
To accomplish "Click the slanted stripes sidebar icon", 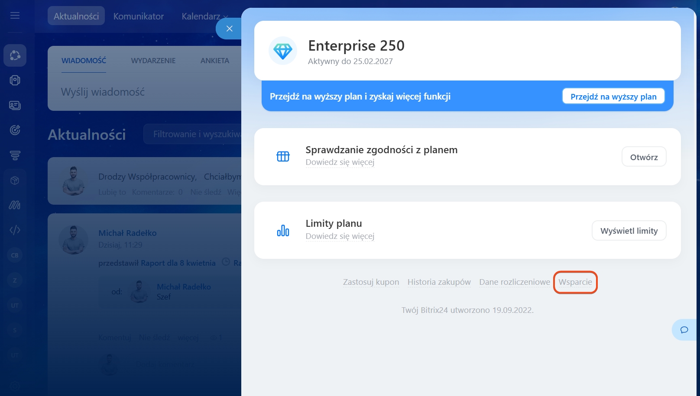I will 15,205.
